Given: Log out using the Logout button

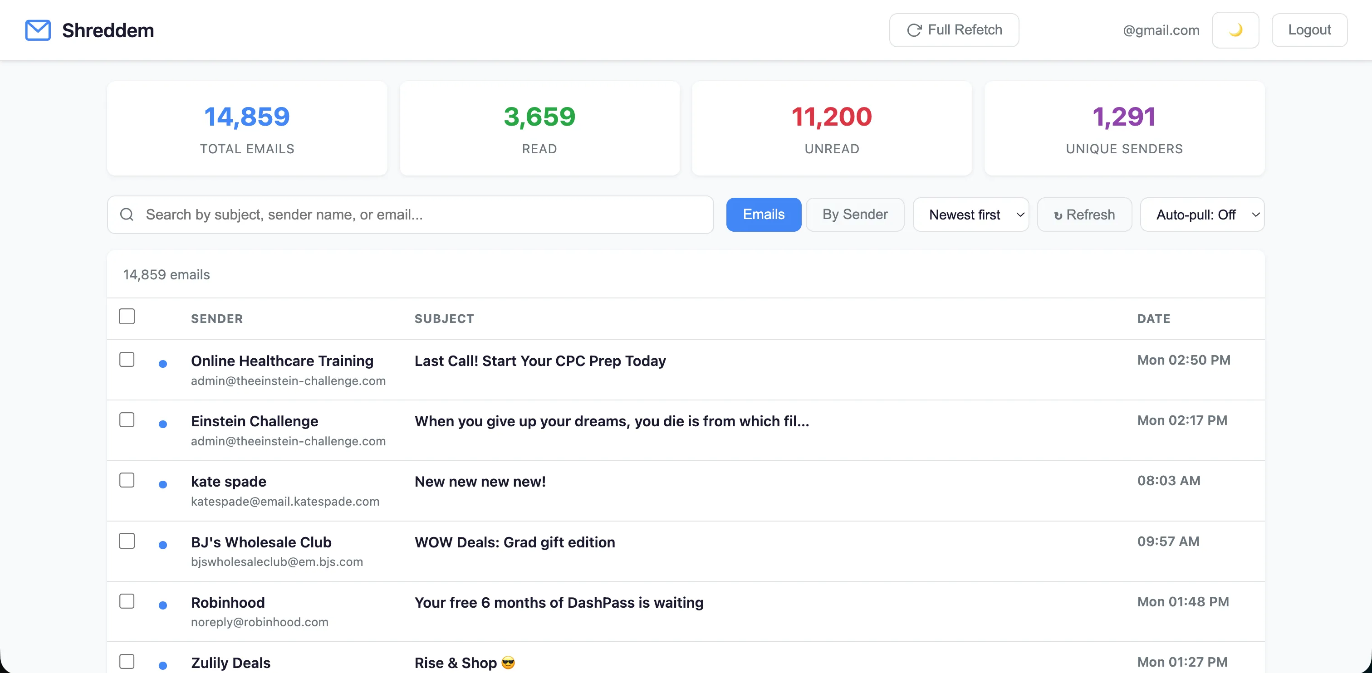Looking at the screenshot, I should tap(1309, 30).
